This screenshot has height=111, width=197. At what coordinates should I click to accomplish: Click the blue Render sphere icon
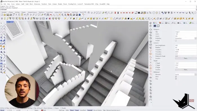point(80,15)
